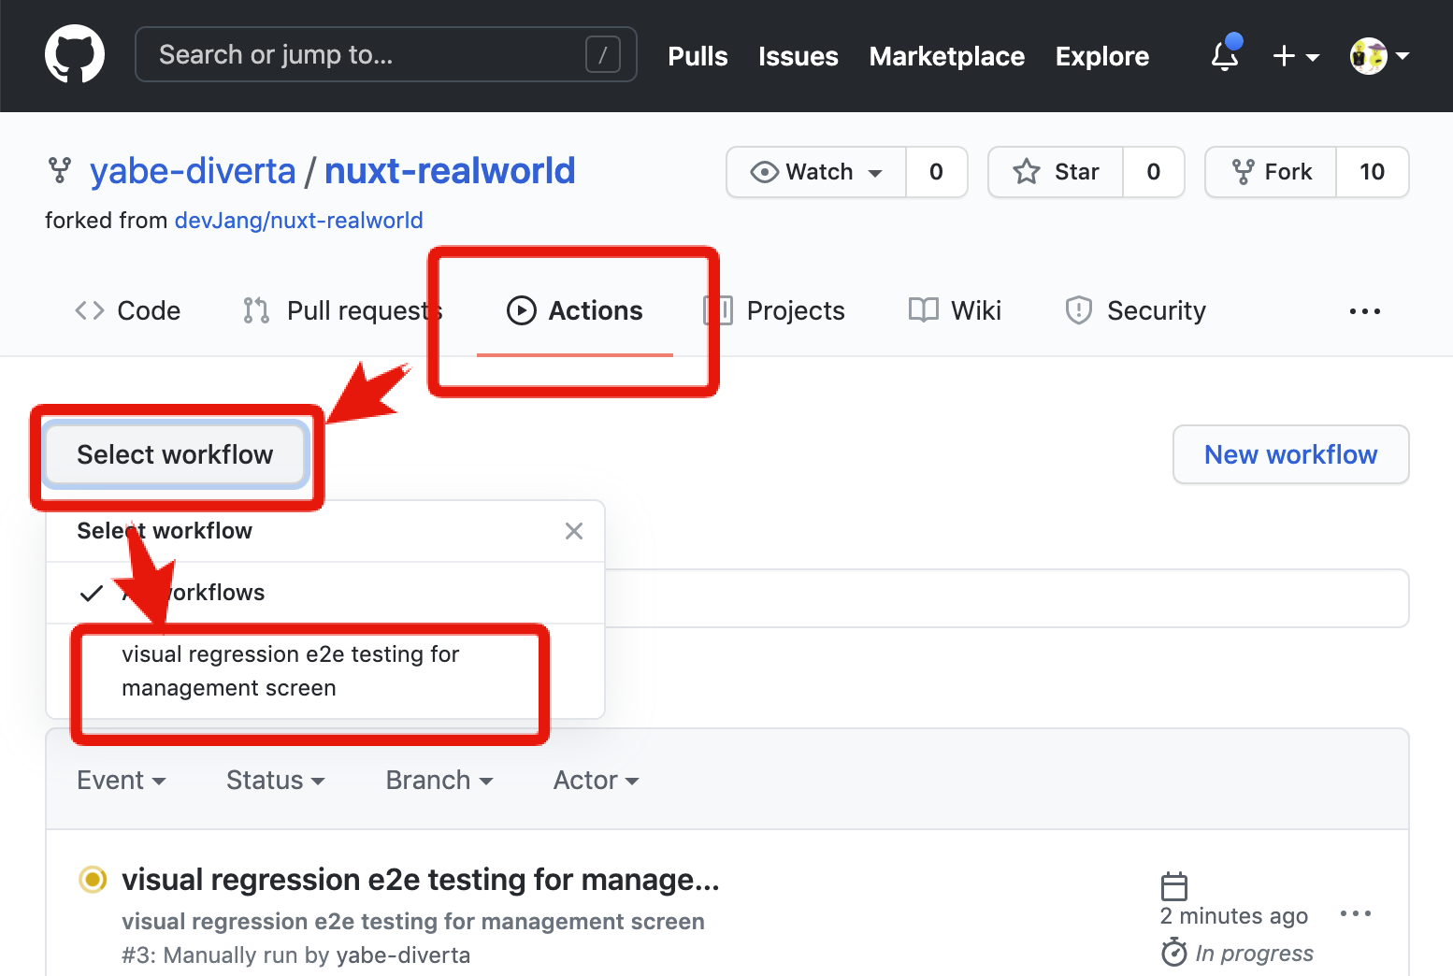Go to Pulls in top navigation
This screenshot has width=1453, height=976.
tap(698, 56)
